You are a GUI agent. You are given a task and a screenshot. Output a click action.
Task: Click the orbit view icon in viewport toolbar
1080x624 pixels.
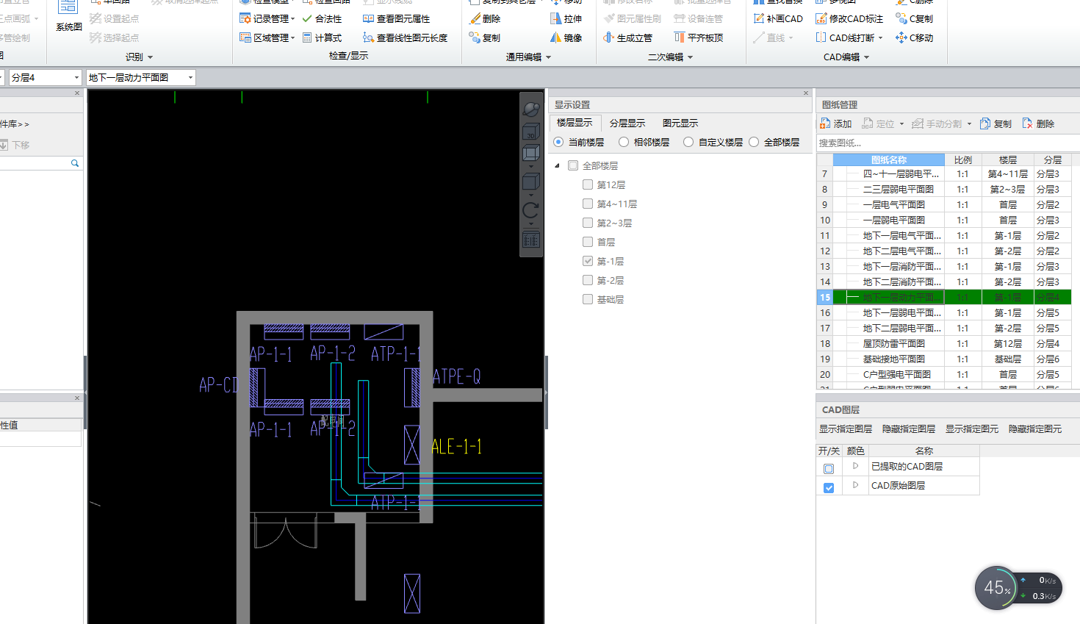[x=531, y=109]
